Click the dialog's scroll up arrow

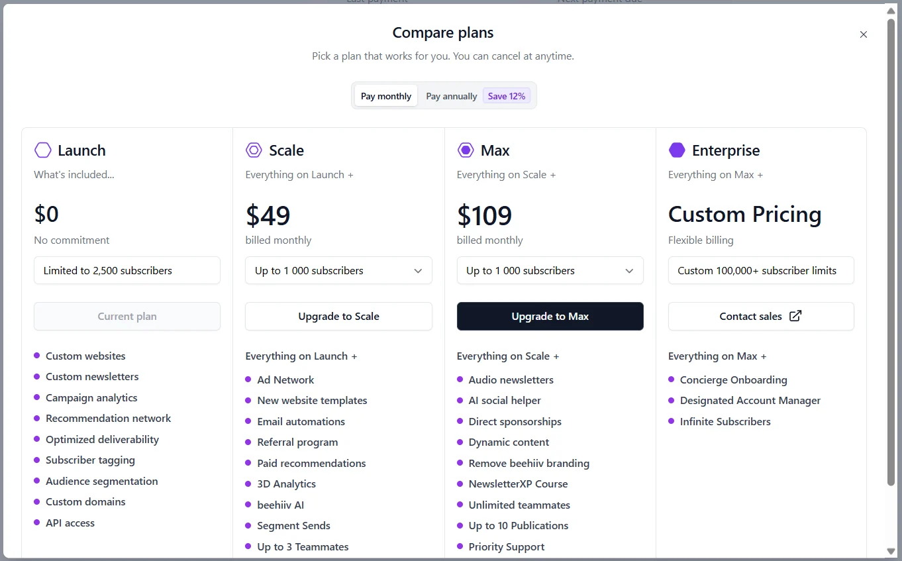[891, 11]
